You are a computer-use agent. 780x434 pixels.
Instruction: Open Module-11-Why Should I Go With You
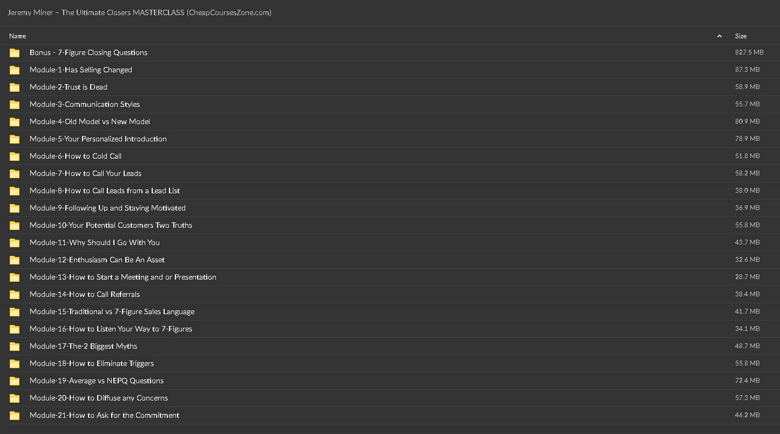click(x=95, y=242)
